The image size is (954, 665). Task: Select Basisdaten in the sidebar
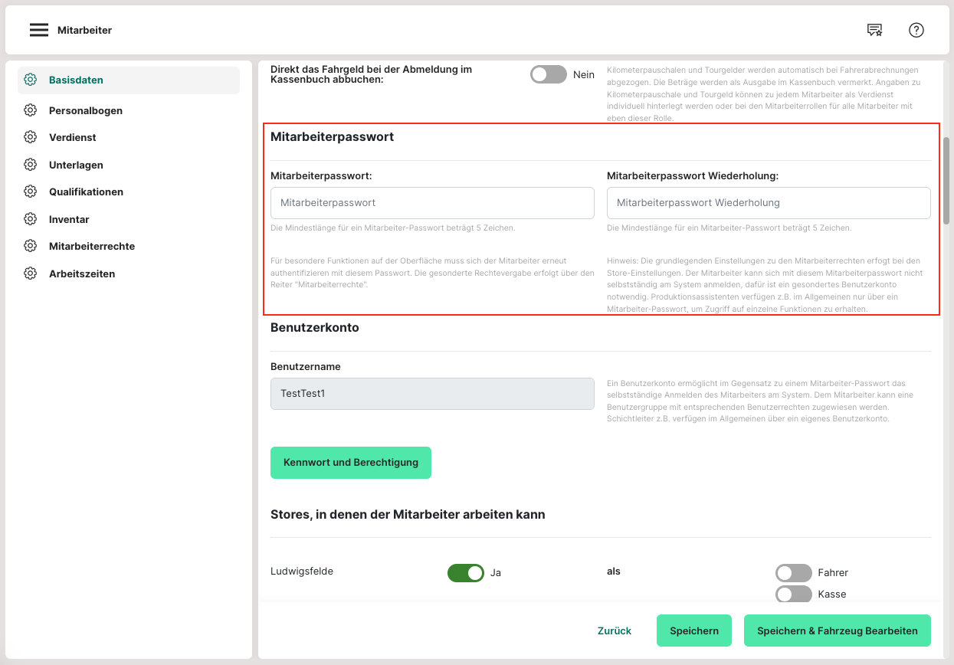click(76, 80)
